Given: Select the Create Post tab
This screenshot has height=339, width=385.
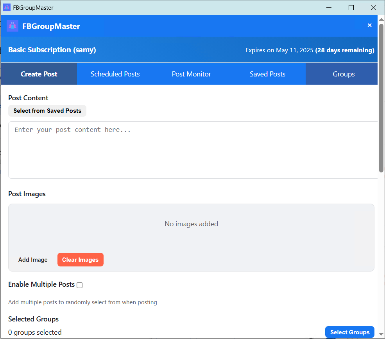Looking at the screenshot, I should pyautogui.click(x=39, y=74).
